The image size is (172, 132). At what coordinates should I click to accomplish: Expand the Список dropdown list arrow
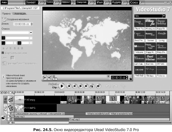coord(31,33)
